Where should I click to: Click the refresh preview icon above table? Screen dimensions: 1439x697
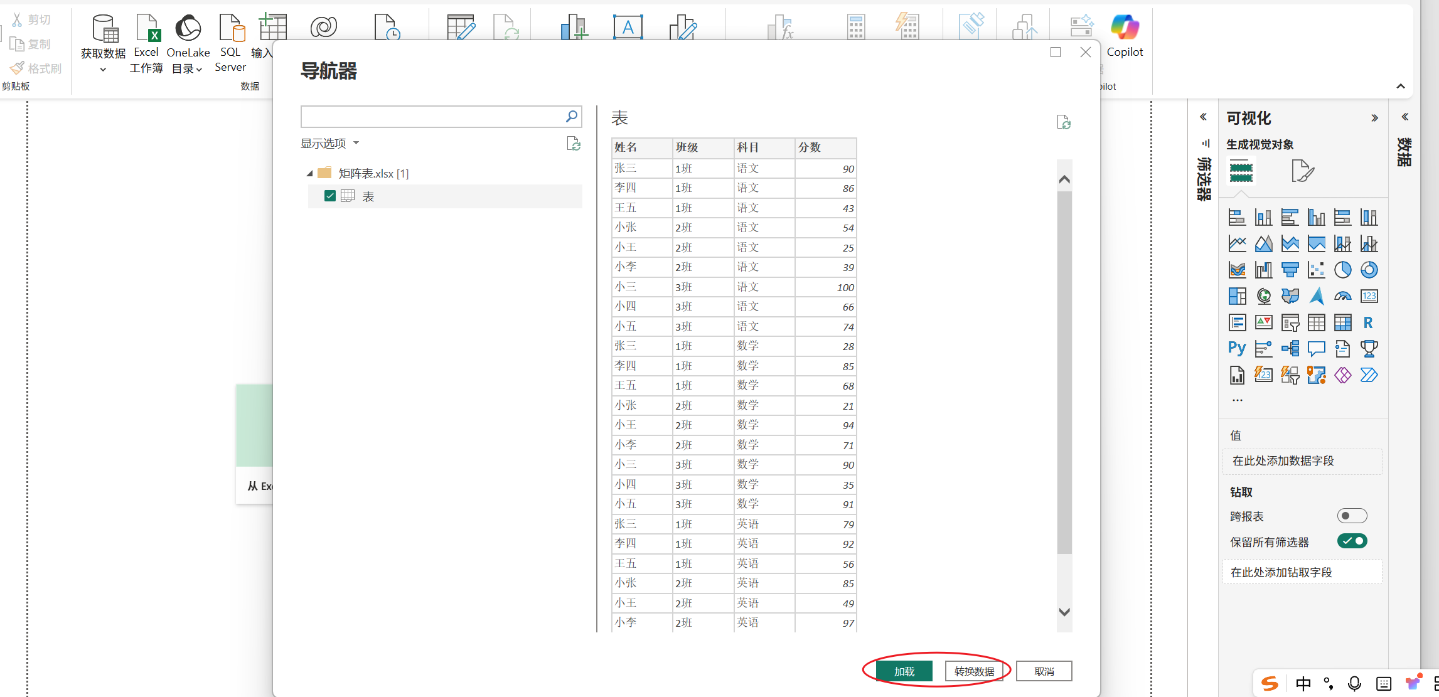pyautogui.click(x=1063, y=122)
